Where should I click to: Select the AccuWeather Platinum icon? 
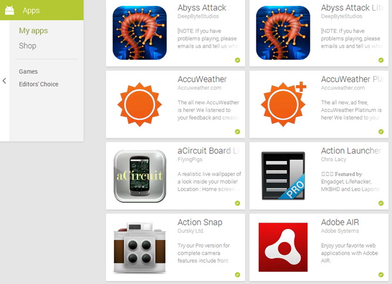[283, 104]
